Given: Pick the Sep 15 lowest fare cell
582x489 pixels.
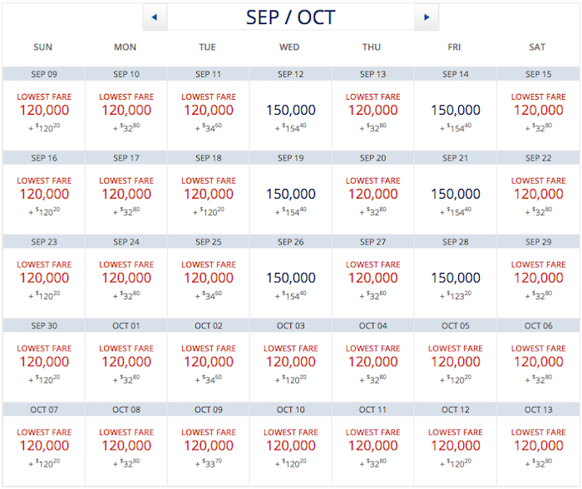Looking at the screenshot, I should 538,111.
